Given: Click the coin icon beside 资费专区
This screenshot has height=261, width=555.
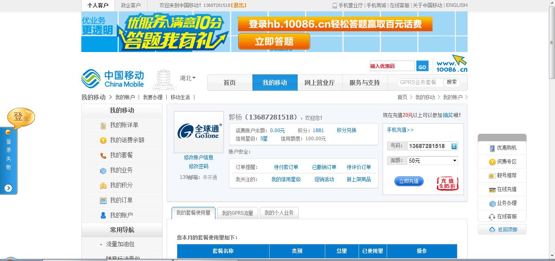Looking at the screenshot, I should pos(492,162).
